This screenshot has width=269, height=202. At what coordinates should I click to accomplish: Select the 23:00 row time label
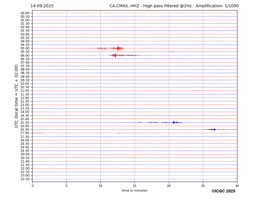tap(25, 175)
